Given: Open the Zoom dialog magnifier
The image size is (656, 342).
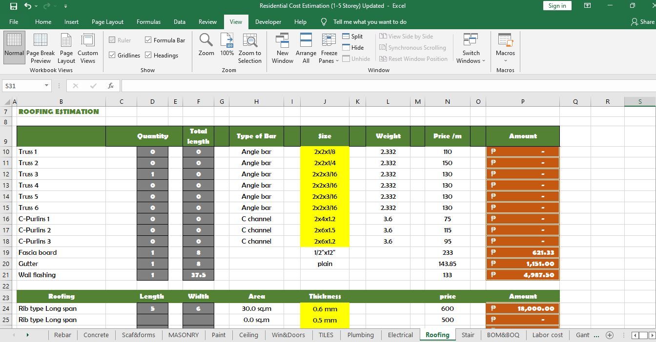Looking at the screenshot, I should 206,45.
